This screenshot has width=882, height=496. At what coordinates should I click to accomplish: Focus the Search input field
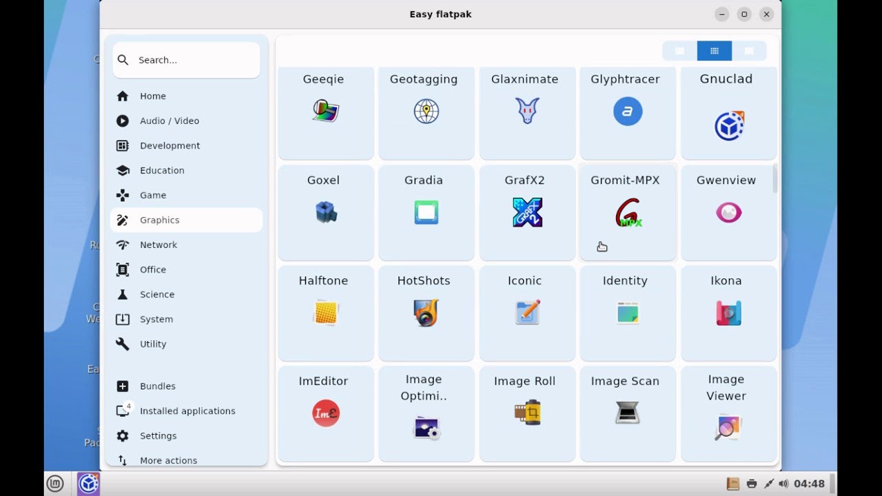click(186, 60)
